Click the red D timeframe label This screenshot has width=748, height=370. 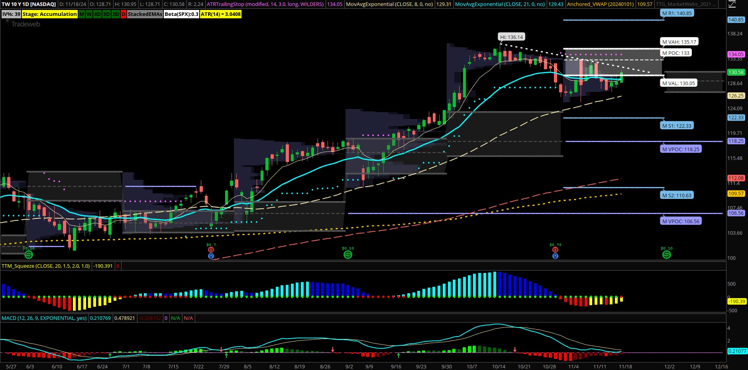click(124, 14)
